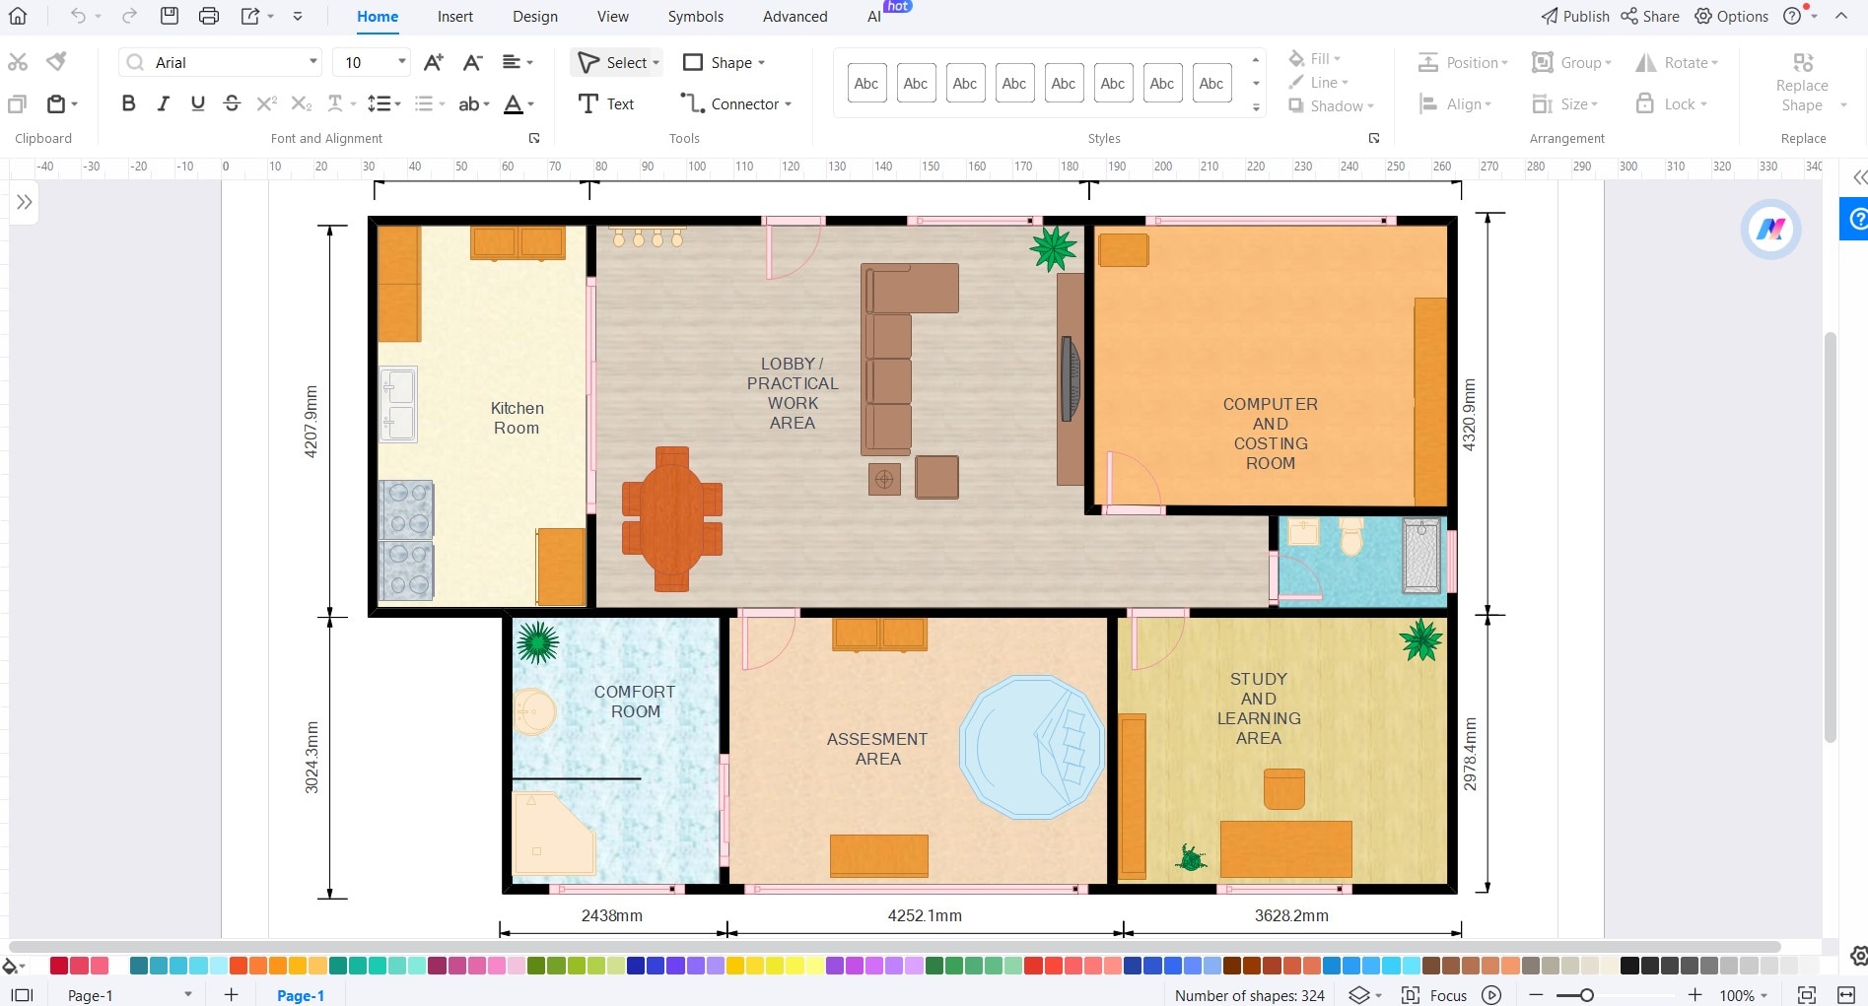This screenshot has width=1868, height=1006.
Task: Switch to the Design tab
Action: [x=535, y=16]
